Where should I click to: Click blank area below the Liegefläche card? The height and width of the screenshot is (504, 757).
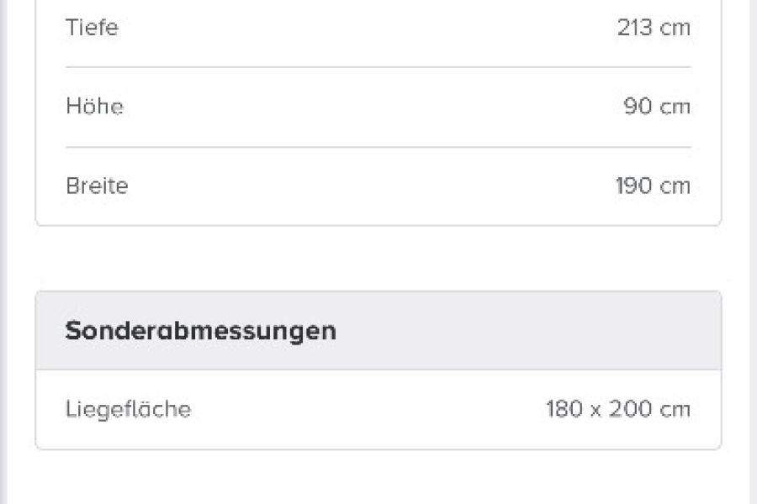click(x=378, y=477)
